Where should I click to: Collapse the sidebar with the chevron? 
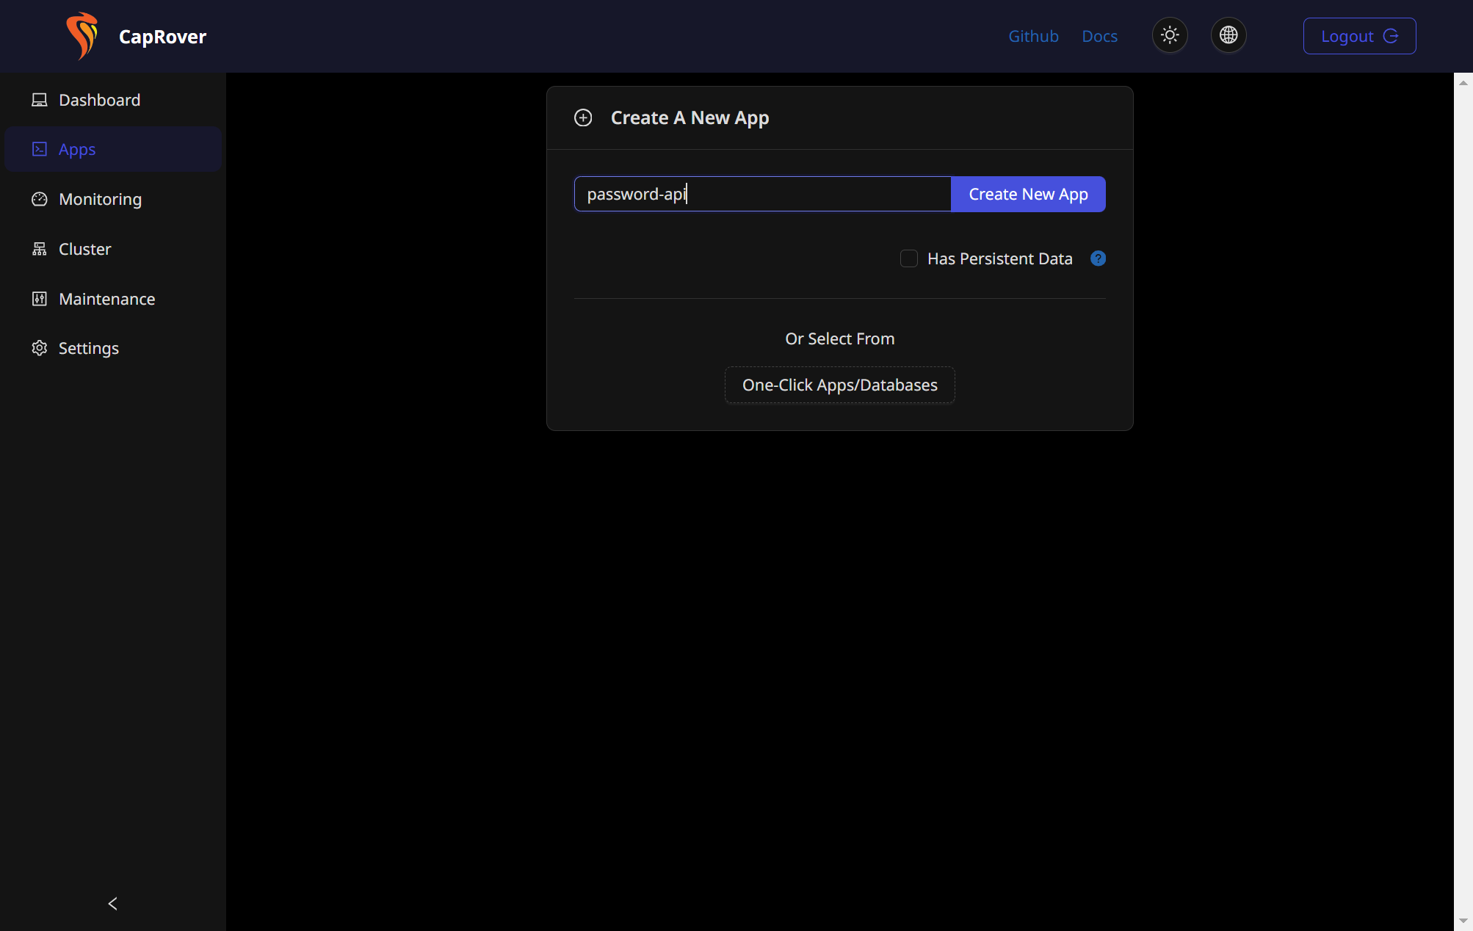pyautogui.click(x=113, y=904)
